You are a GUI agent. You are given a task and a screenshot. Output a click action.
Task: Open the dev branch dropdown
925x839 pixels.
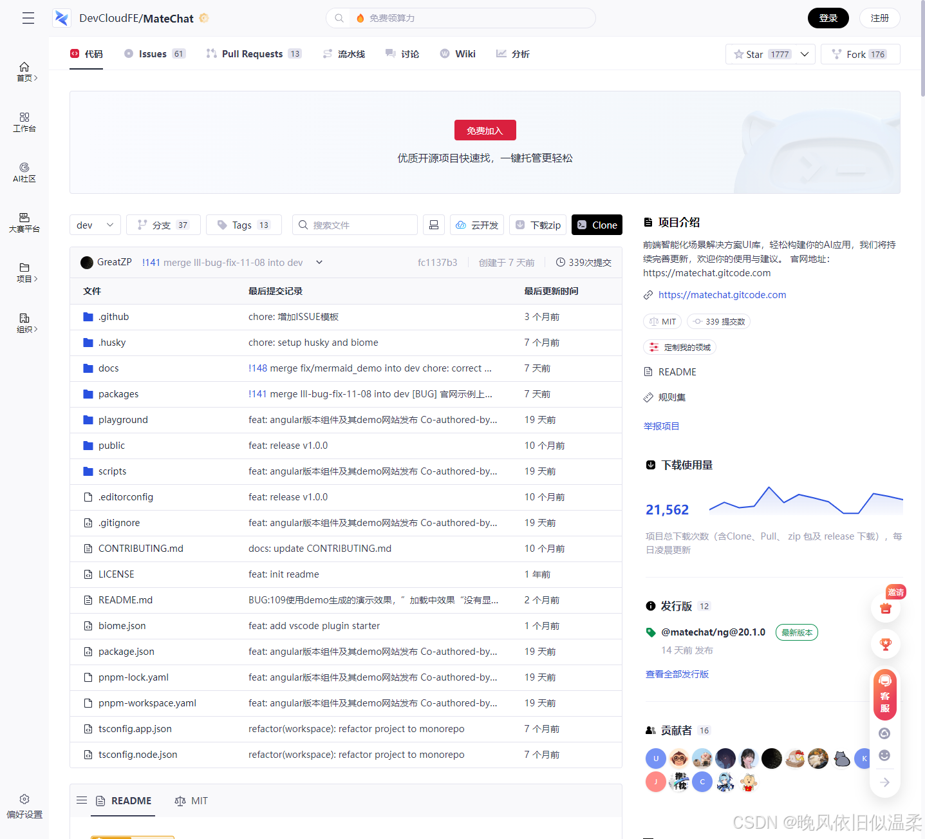pos(95,225)
